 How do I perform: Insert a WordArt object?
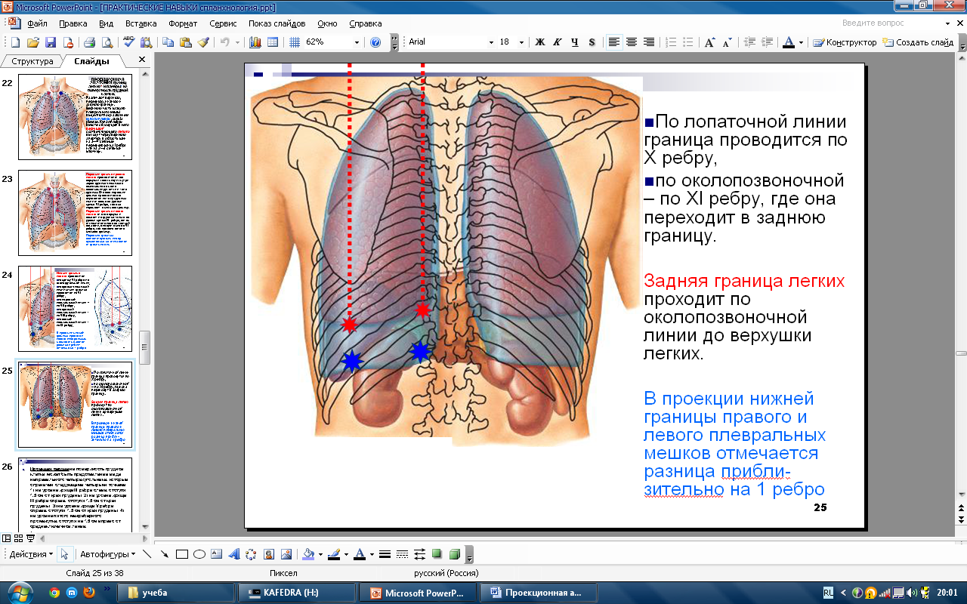click(x=233, y=554)
